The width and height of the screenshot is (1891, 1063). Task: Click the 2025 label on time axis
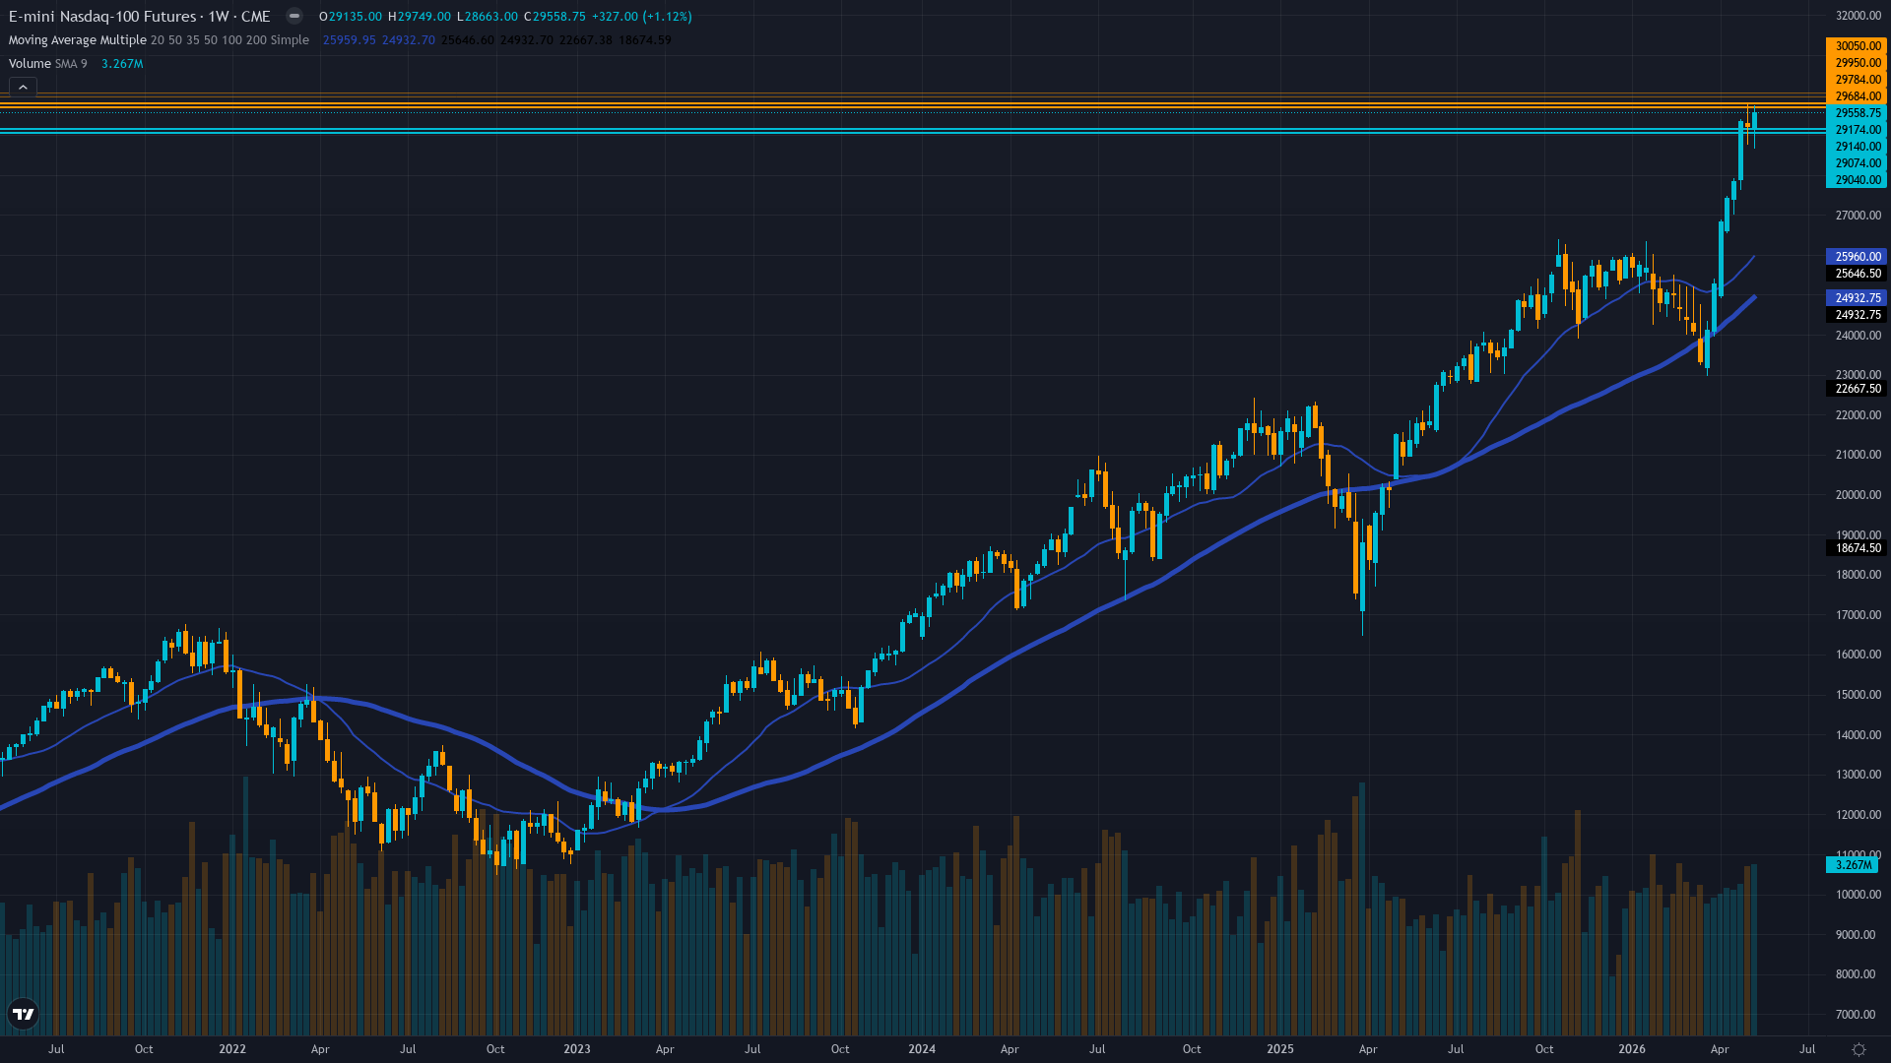tap(1280, 1049)
